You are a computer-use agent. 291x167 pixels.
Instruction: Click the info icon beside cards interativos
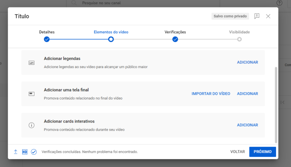coord(32,125)
